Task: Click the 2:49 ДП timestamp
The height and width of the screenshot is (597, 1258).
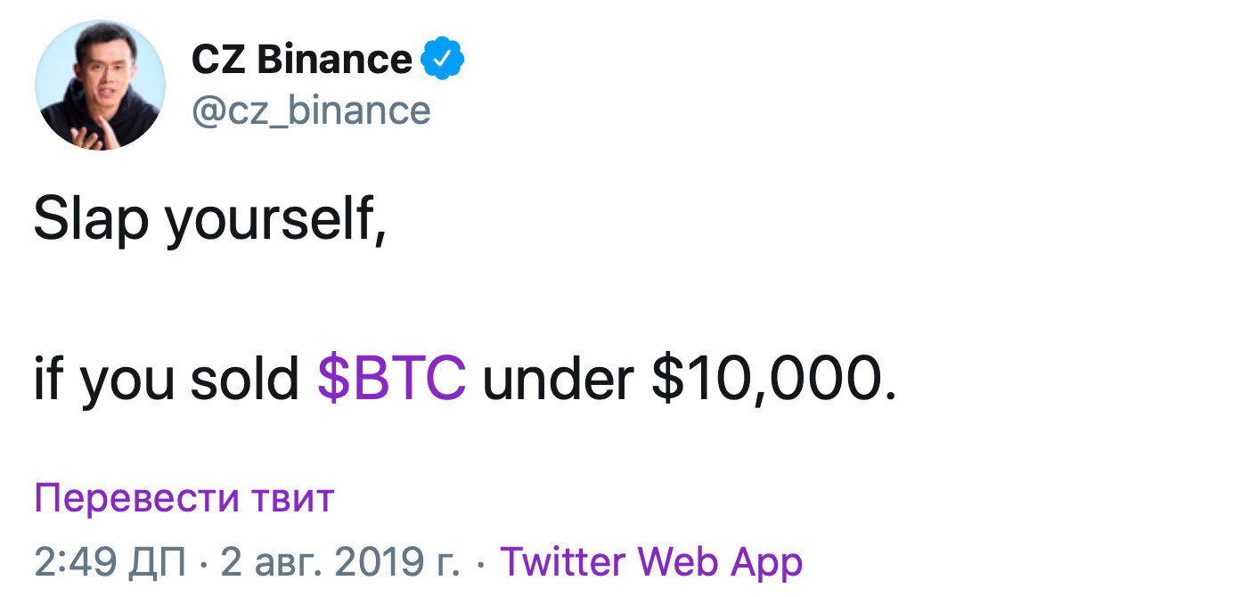Action: pos(110,561)
